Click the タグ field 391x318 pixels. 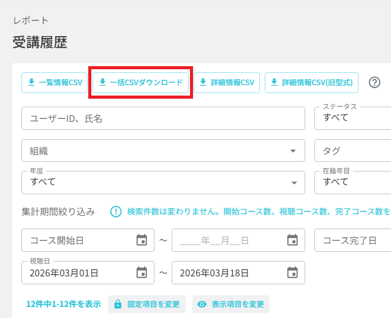[353, 151]
